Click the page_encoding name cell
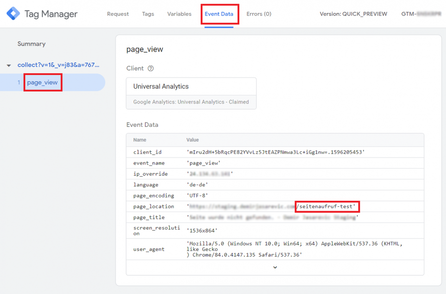This screenshot has width=446, height=294. pos(153,195)
